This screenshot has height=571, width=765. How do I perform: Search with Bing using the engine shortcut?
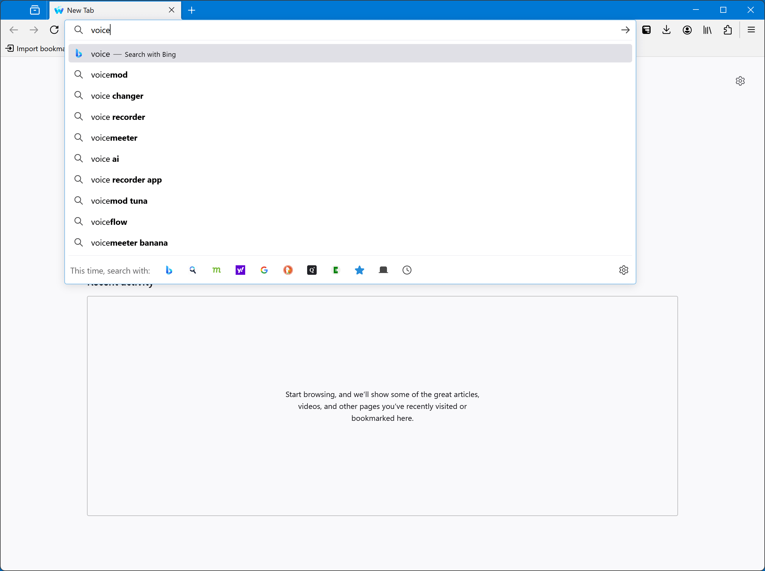point(169,270)
